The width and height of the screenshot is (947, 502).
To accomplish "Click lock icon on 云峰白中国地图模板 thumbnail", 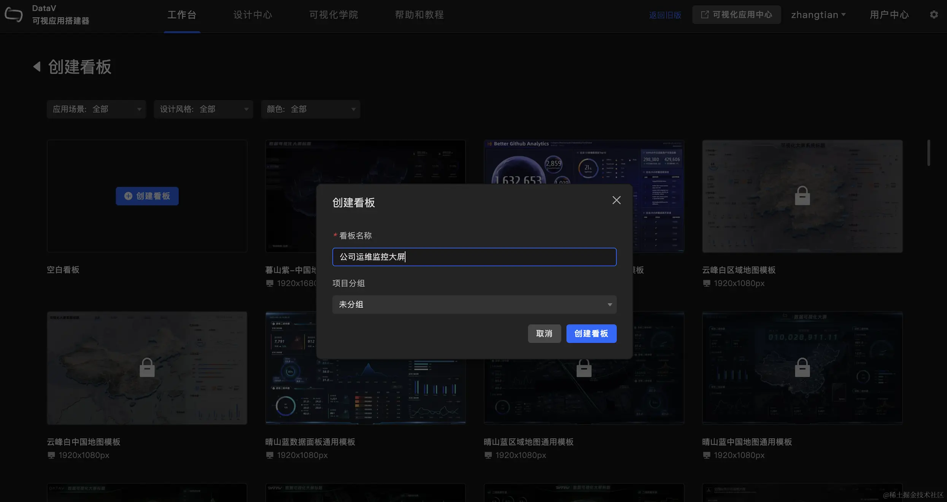I will click(x=147, y=368).
